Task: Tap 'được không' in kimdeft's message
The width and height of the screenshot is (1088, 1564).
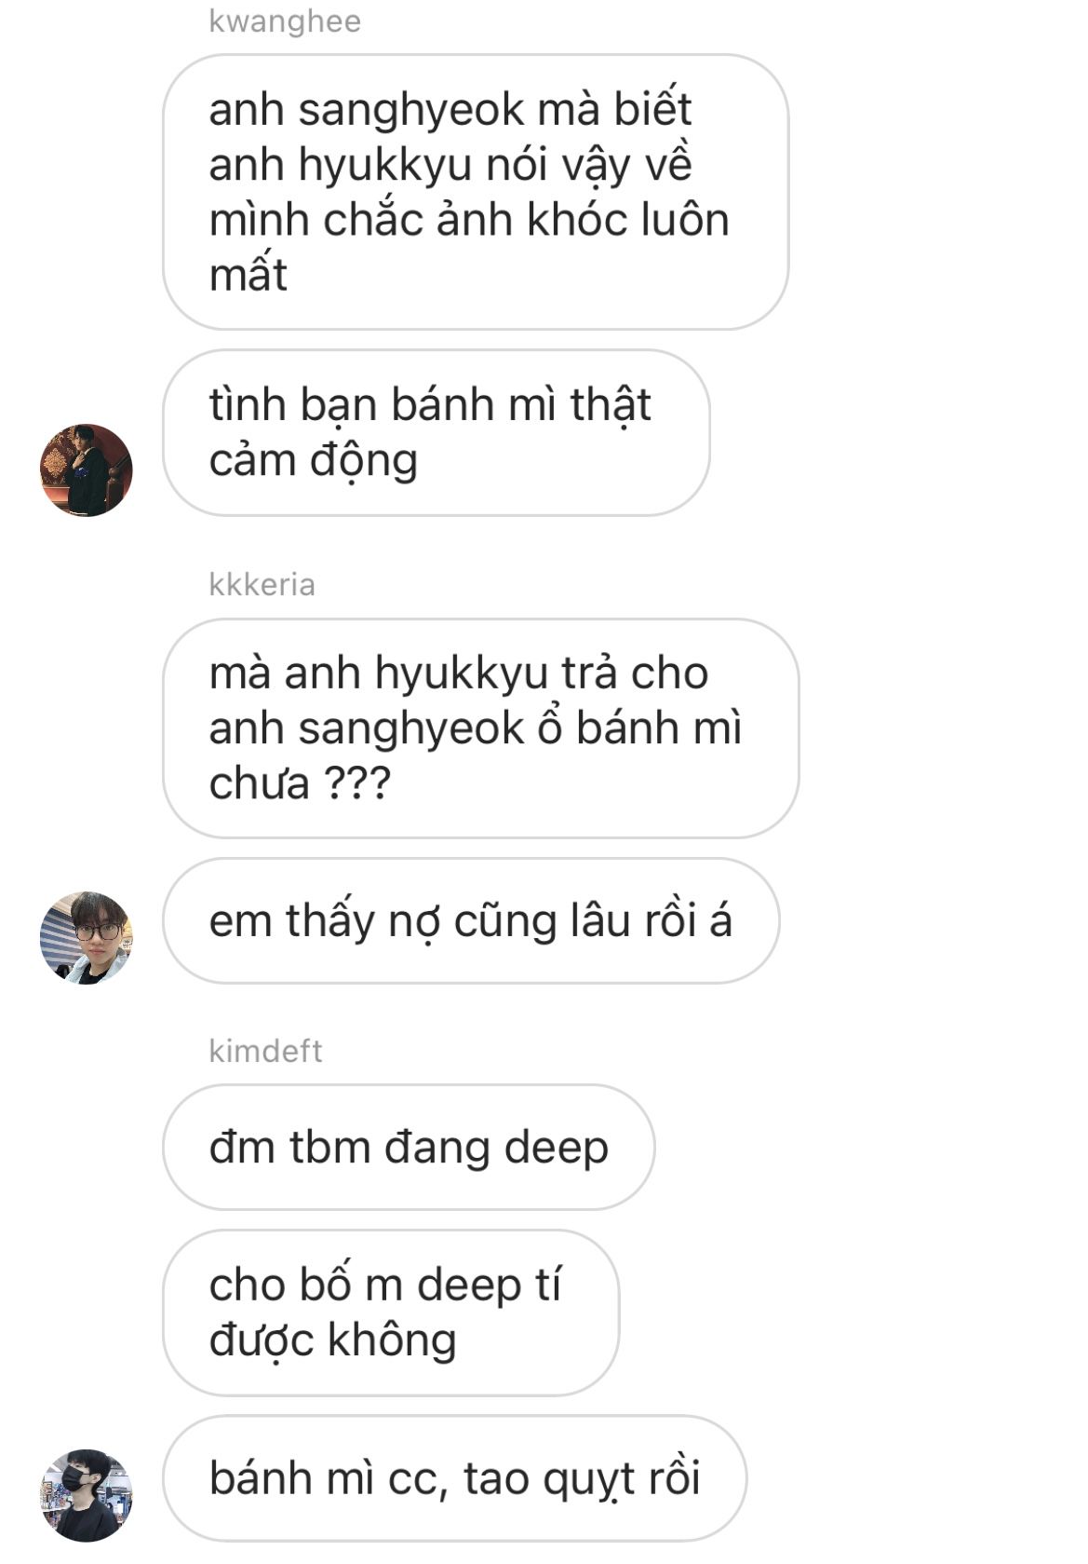Action: [333, 1340]
